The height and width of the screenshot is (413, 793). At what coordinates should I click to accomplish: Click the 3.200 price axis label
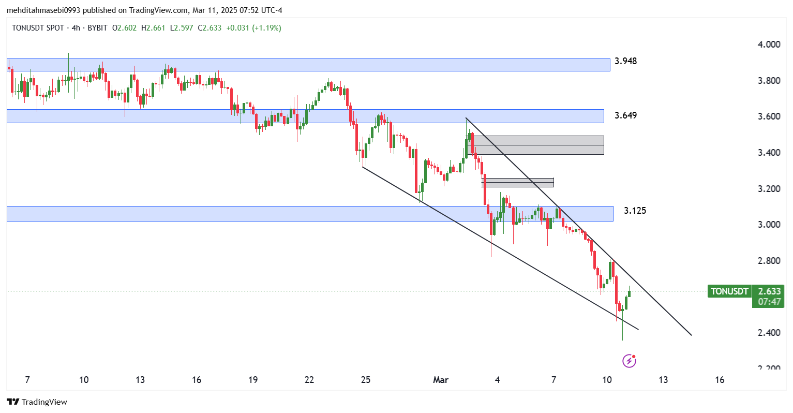[769, 189]
